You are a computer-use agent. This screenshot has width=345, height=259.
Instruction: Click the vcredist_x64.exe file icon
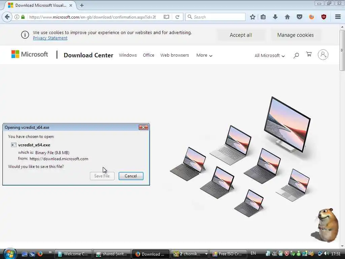click(13, 145)
